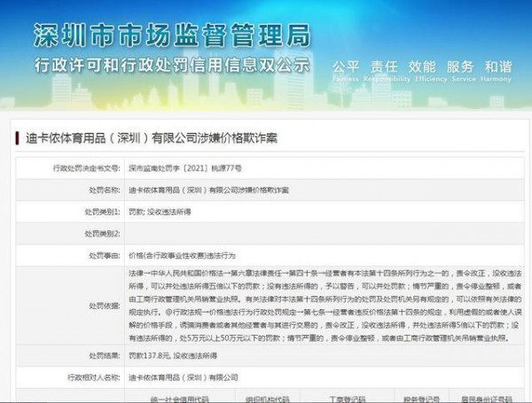Select the 行政相对人名称 label
This screenshot has width=532, height=403.
(x=94, y=377)
